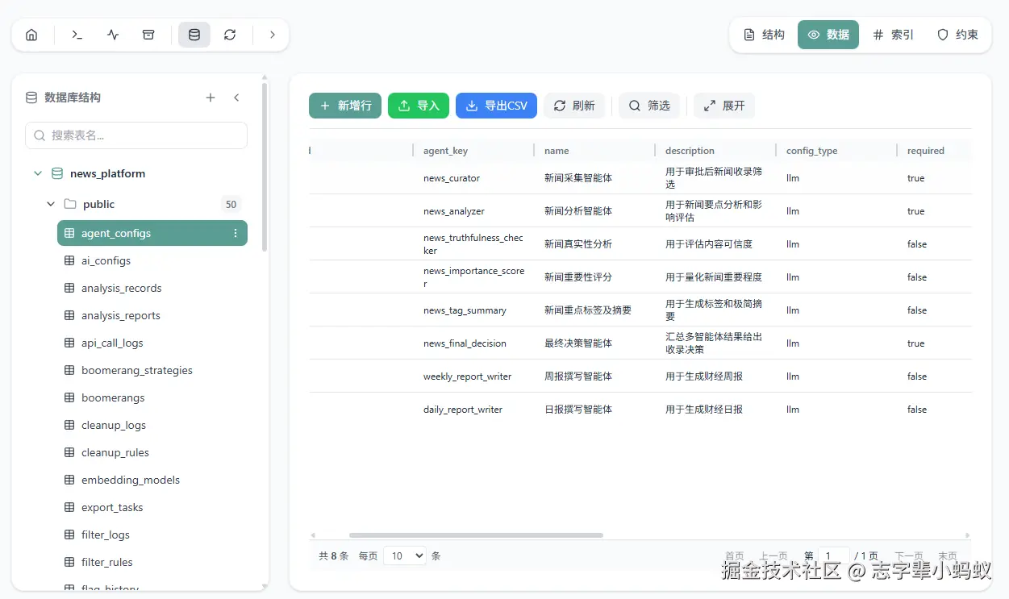The width and height of the screenshot is (1009, 599).
Task: Click the 新增行 button
Action: click(345, 106)
